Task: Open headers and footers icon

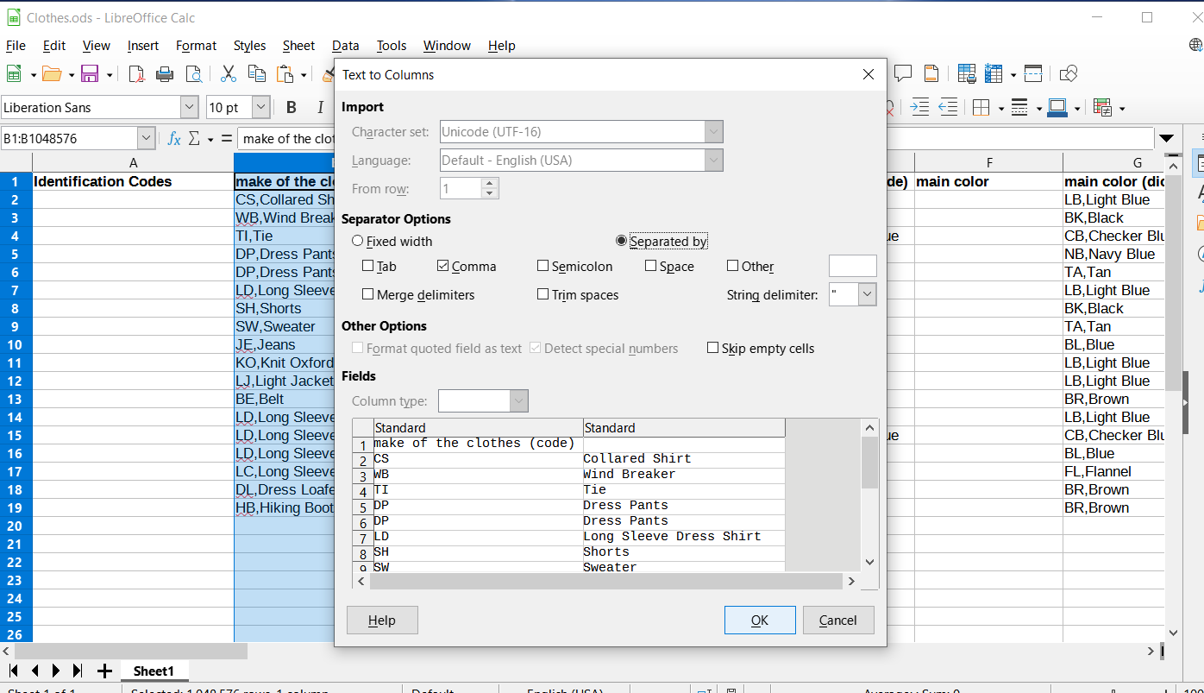Action: 931,74
